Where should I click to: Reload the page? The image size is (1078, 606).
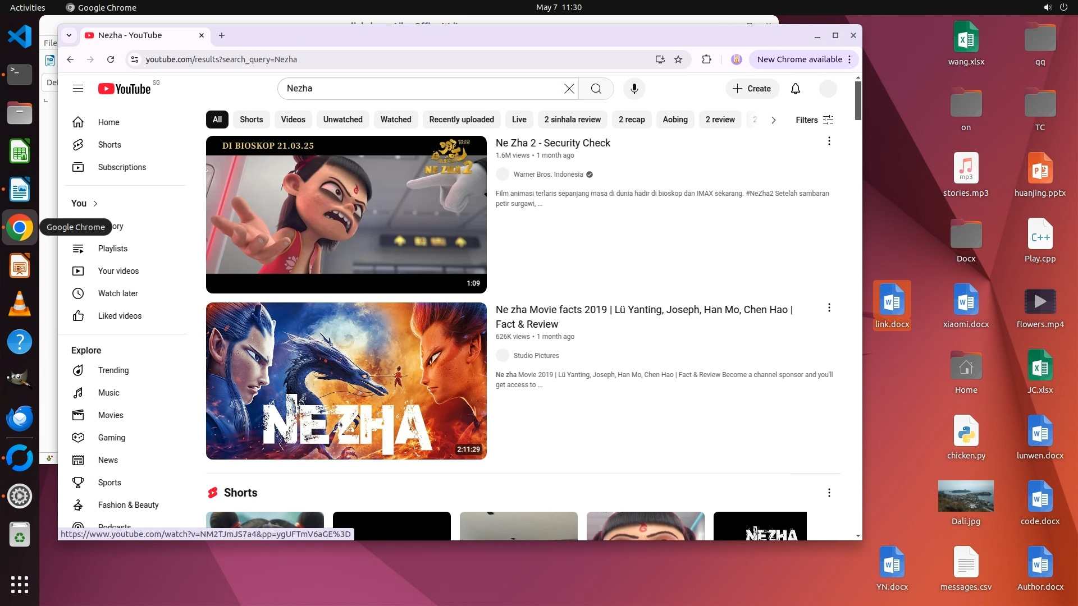click(111, 59)
